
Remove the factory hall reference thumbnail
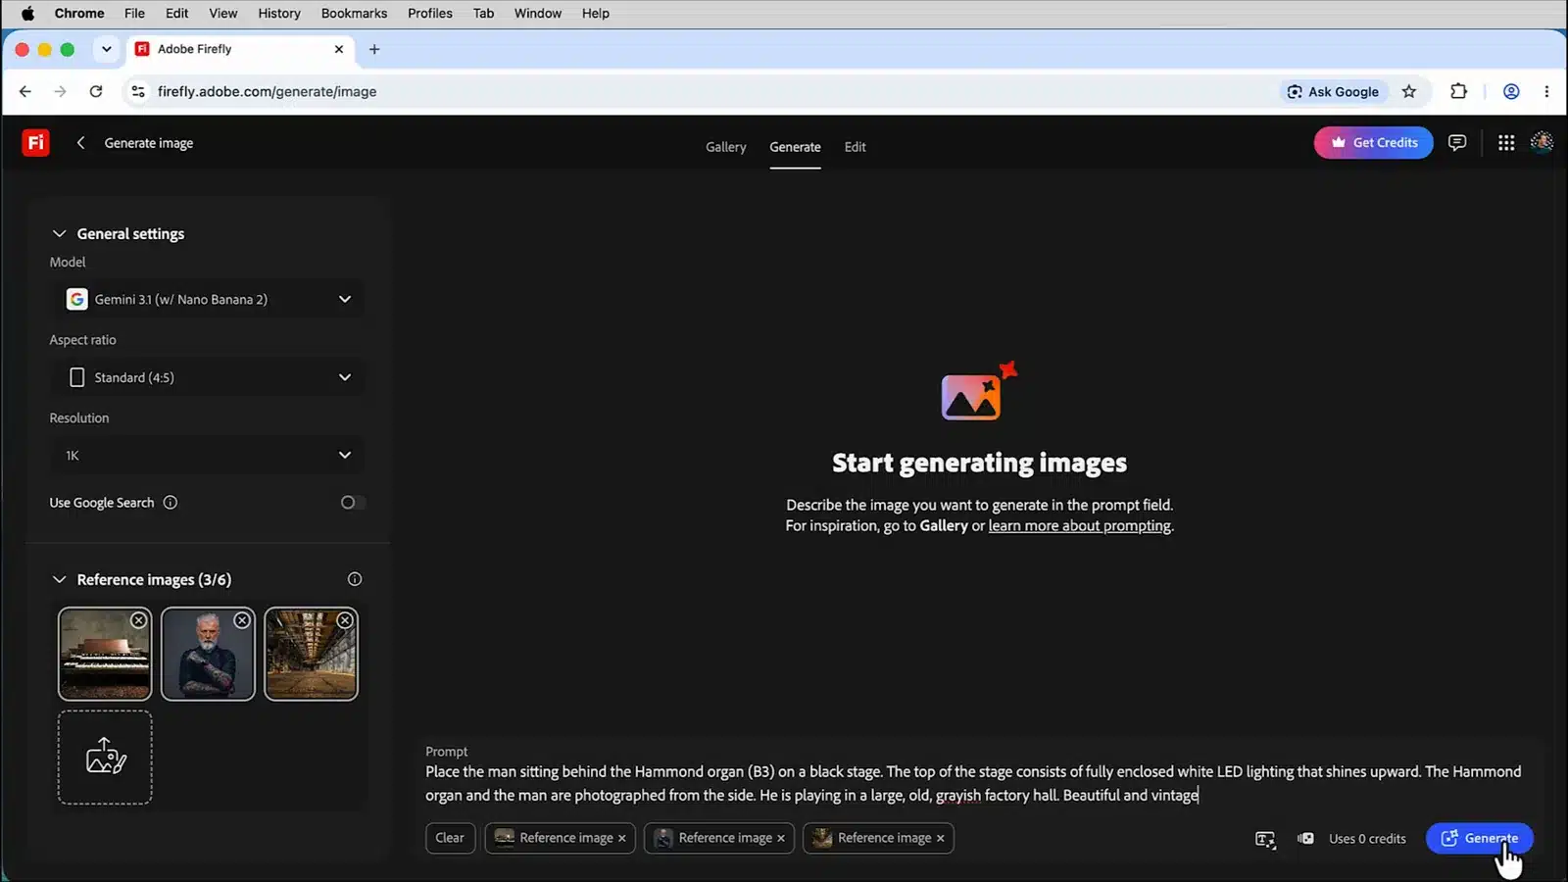click(345, 620)
